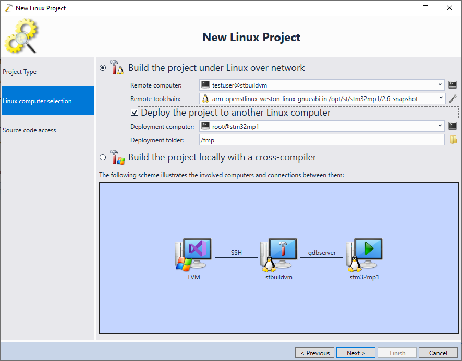Toggle Deploy the project to another Linux computer

(x=135, y=112)
